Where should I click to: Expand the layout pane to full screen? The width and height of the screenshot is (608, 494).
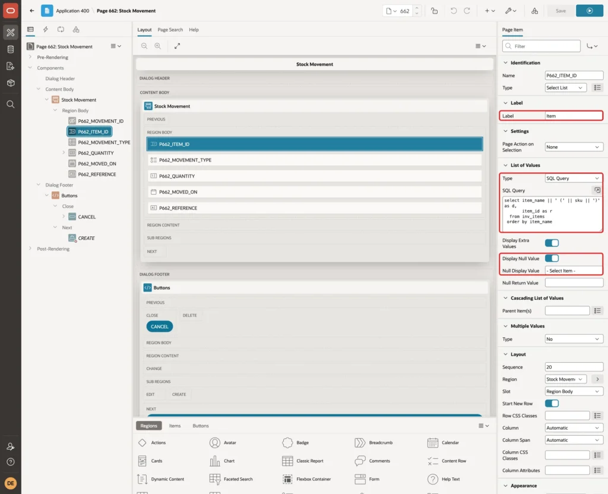(x=177, y=46)
